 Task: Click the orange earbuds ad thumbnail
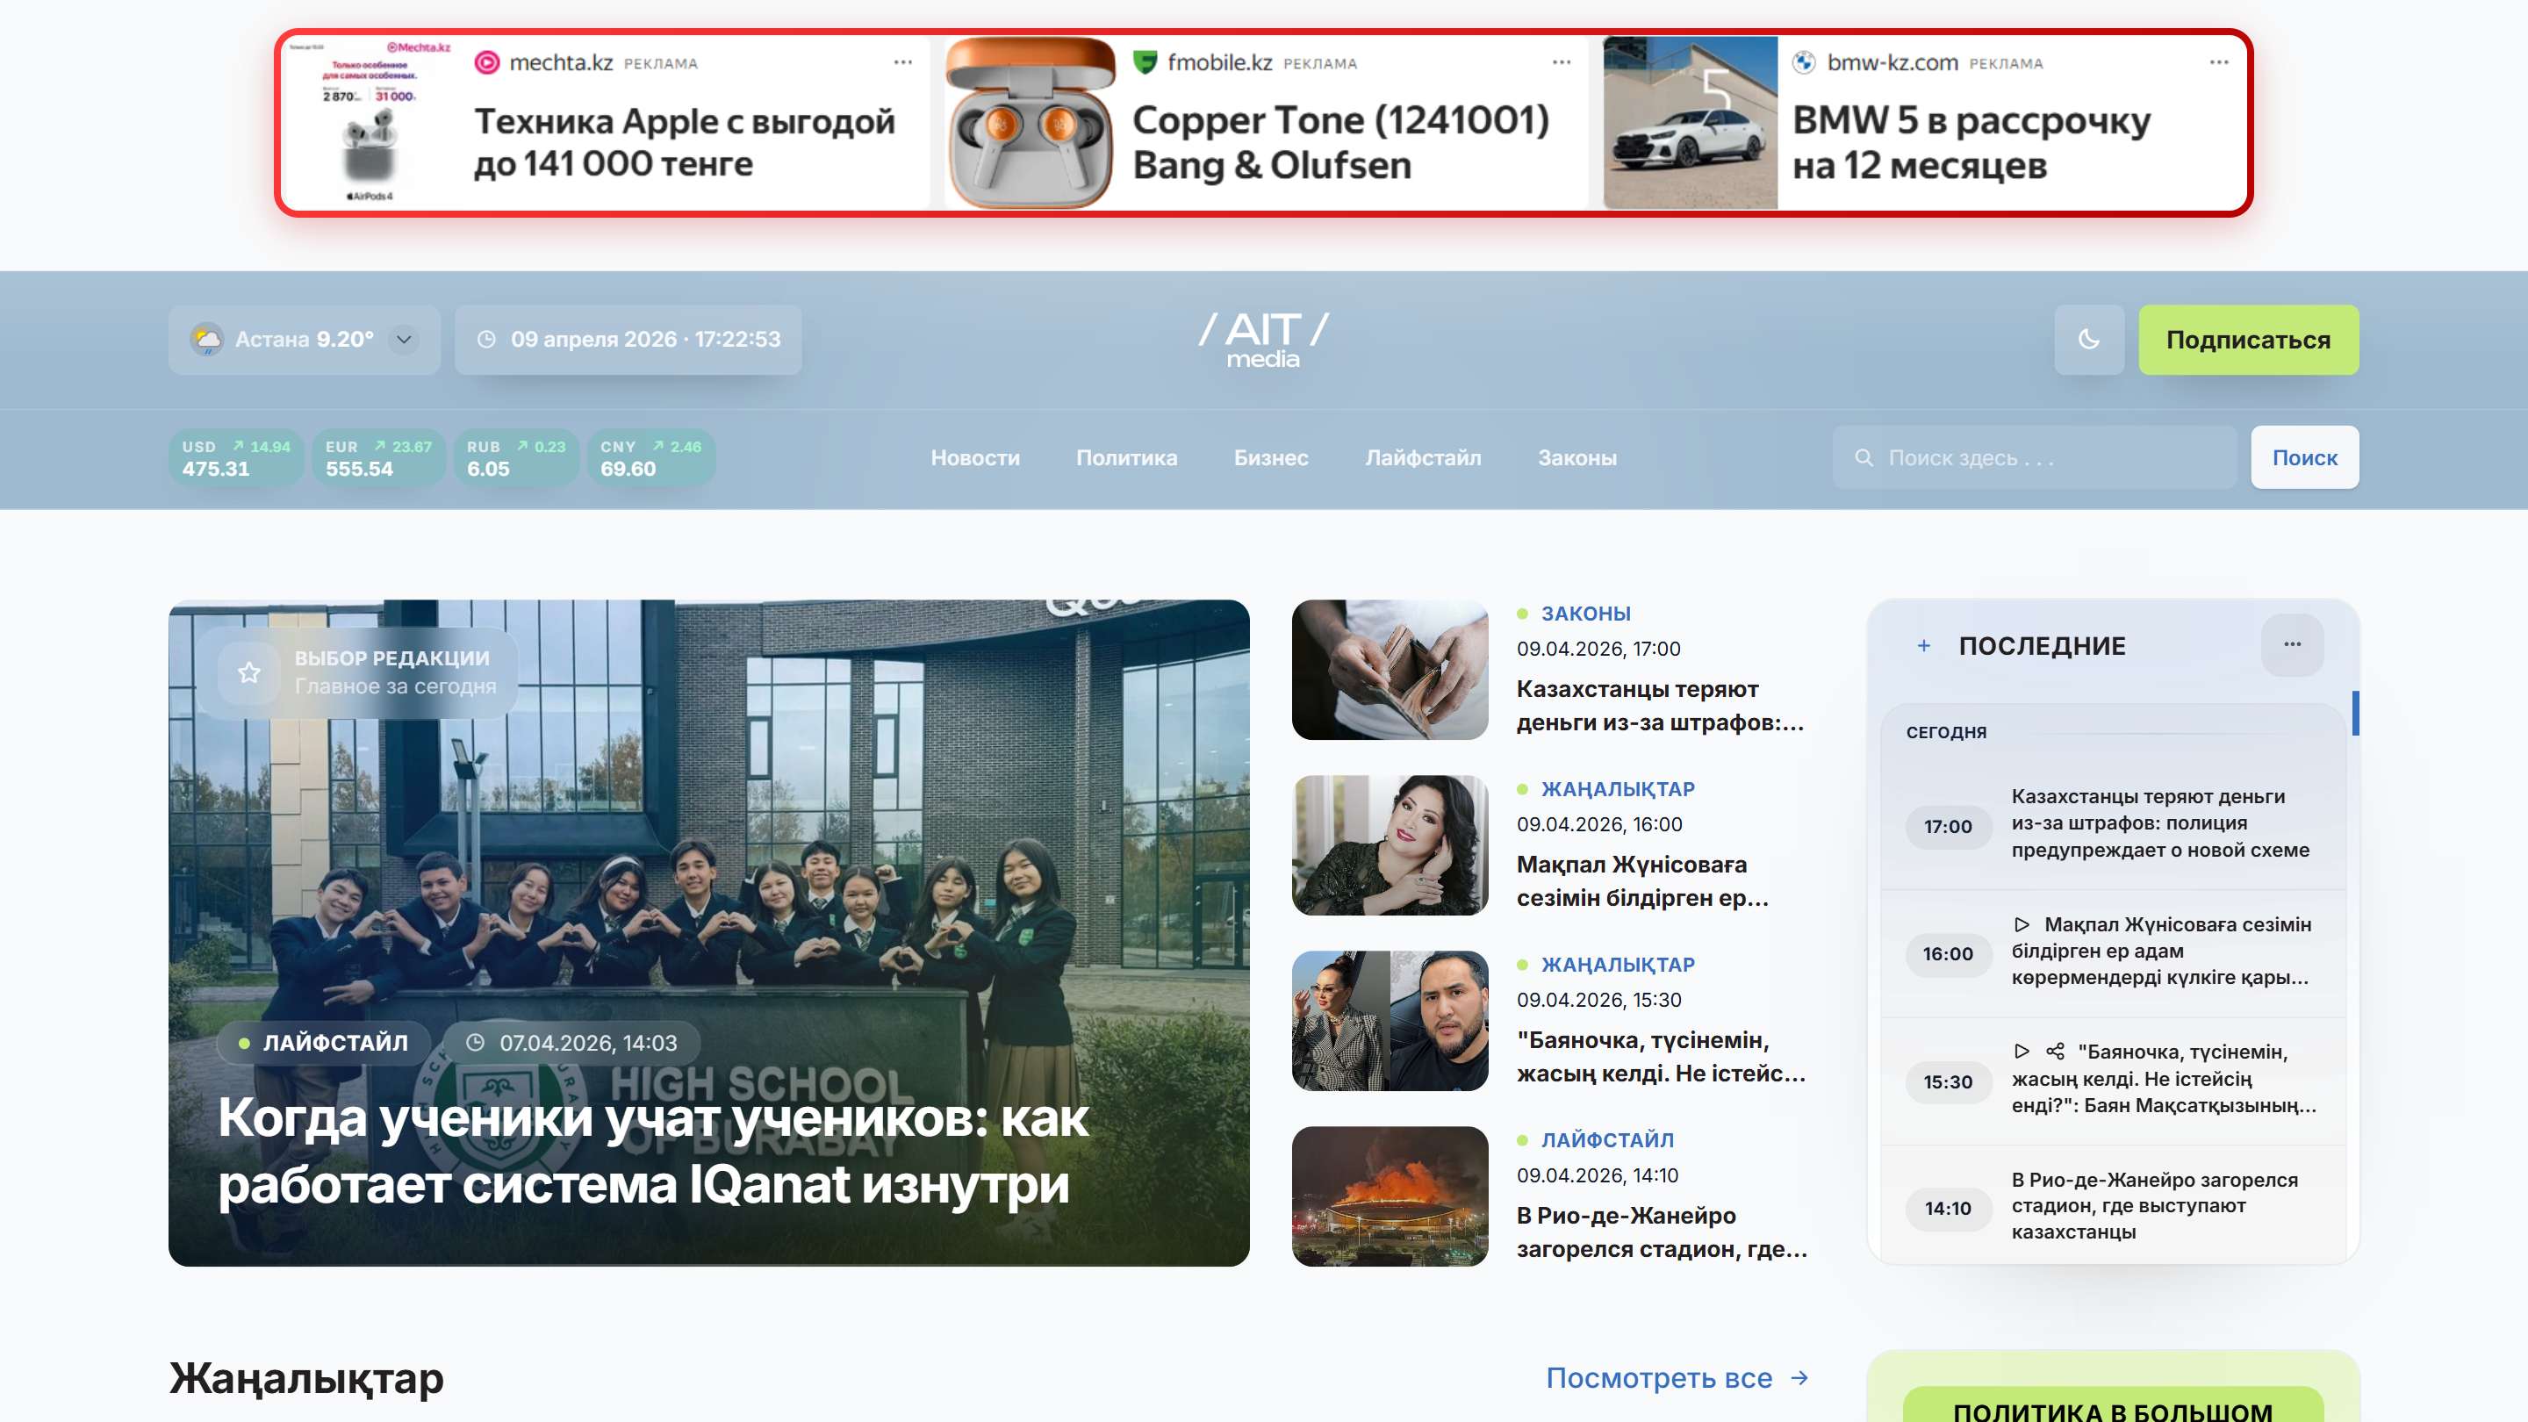(1031, 123)
